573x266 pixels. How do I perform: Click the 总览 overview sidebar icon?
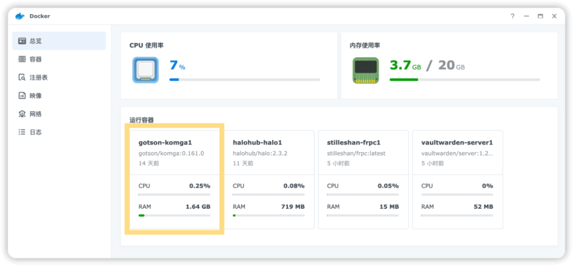[22, 41]
